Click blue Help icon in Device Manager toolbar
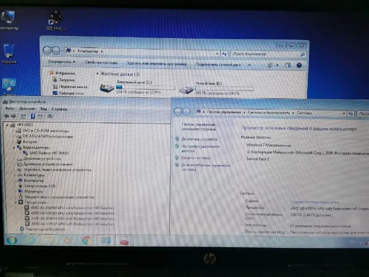This screenshot has height=277, width=369. [x=33, y=116]
